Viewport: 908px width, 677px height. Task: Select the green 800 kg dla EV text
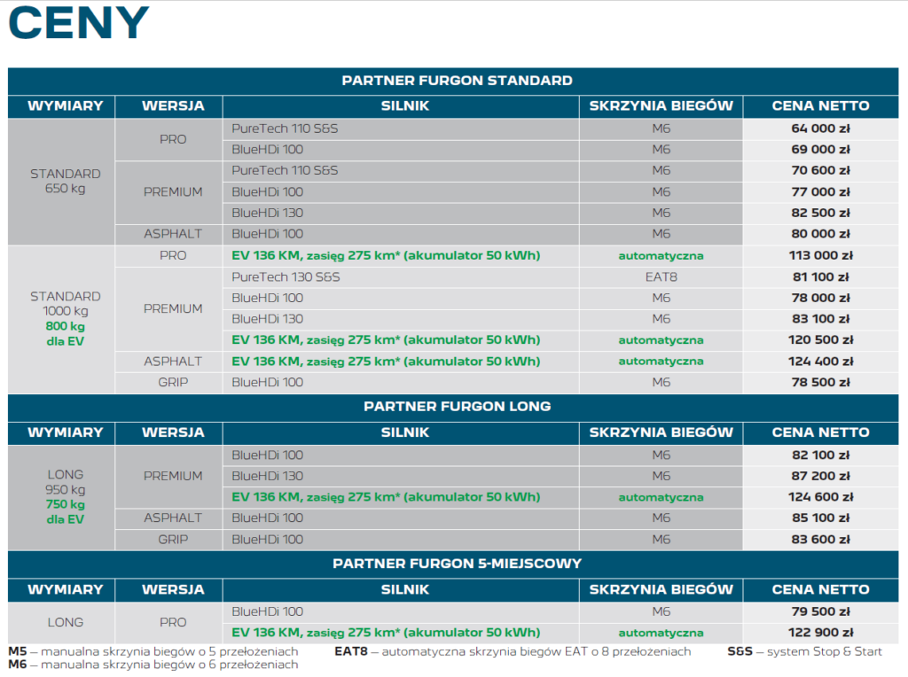pyautogui.click(x=65, y=333)
